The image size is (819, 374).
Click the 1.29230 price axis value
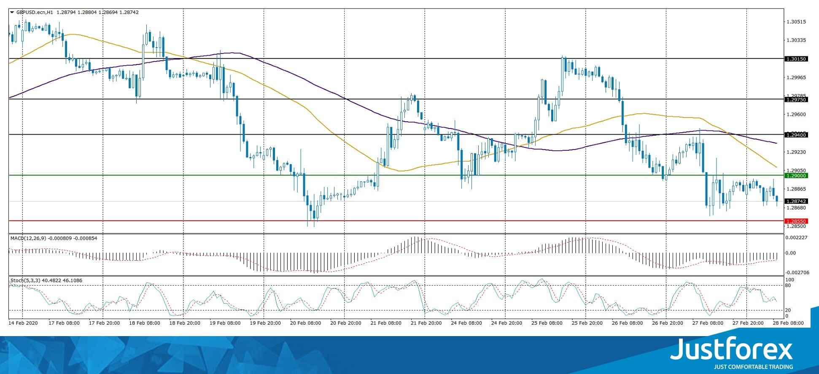click(797, 152)
